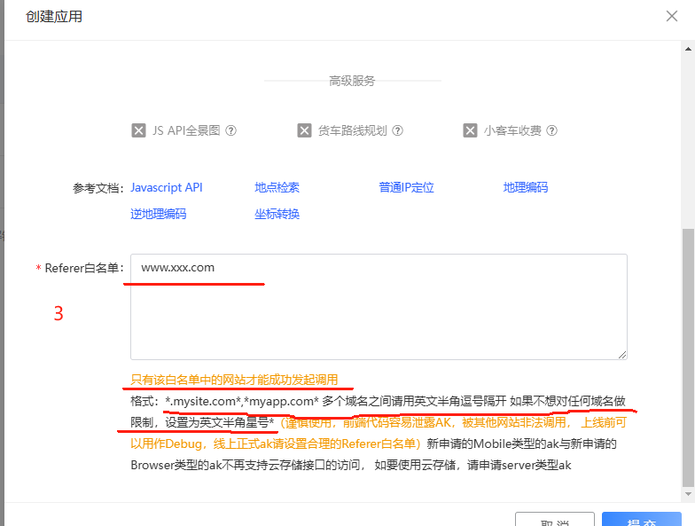Click scrollbar track above the thumb
Viewport: 695px width, 526px height.
tap(688, 133)
